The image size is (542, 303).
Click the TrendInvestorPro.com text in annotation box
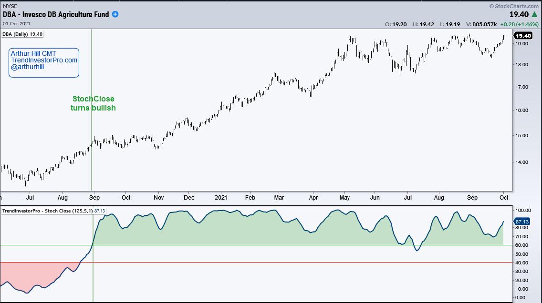coord(44,61)
